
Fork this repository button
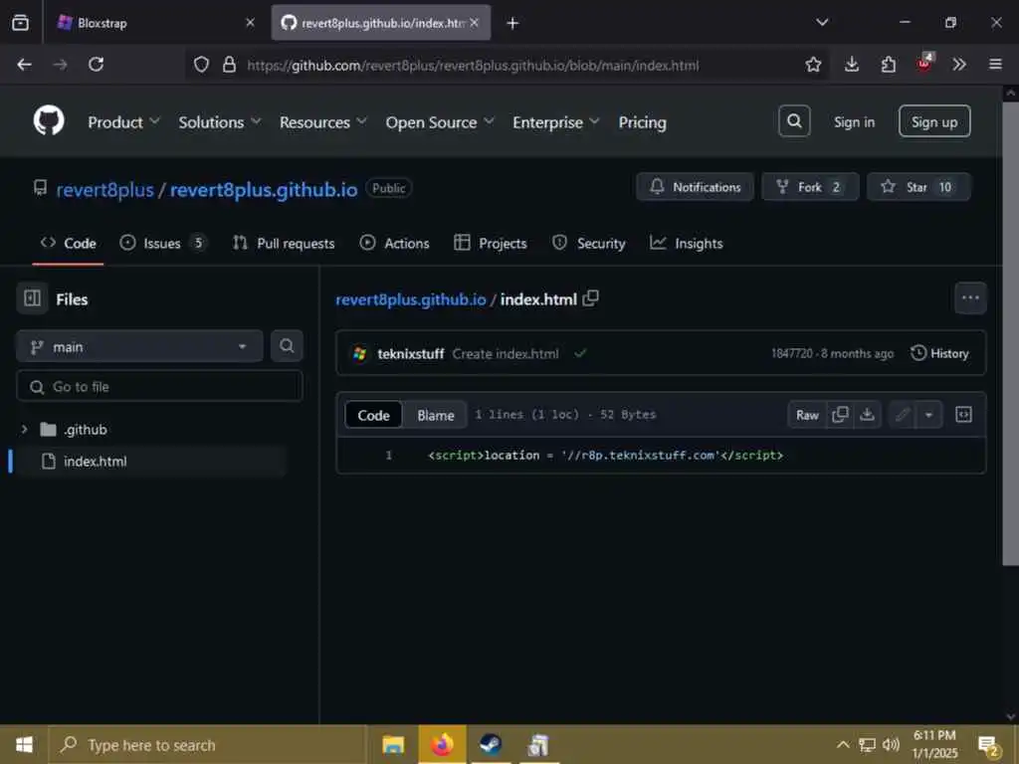coord(810,187)
